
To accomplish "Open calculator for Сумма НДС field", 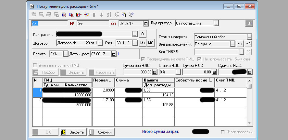I will [x=214, y=72].
